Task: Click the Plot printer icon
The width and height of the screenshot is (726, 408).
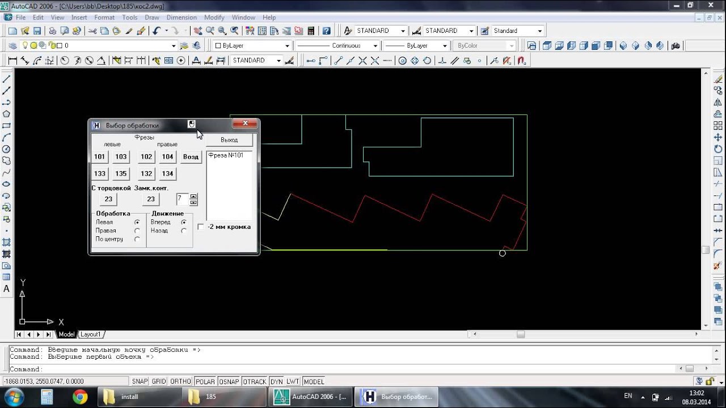Action: (x=52, y=31)
